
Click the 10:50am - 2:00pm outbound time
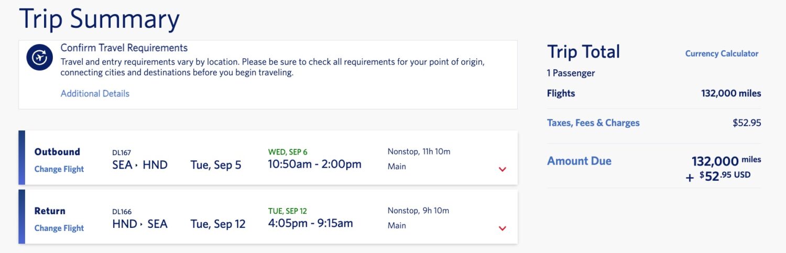point(314,164)
